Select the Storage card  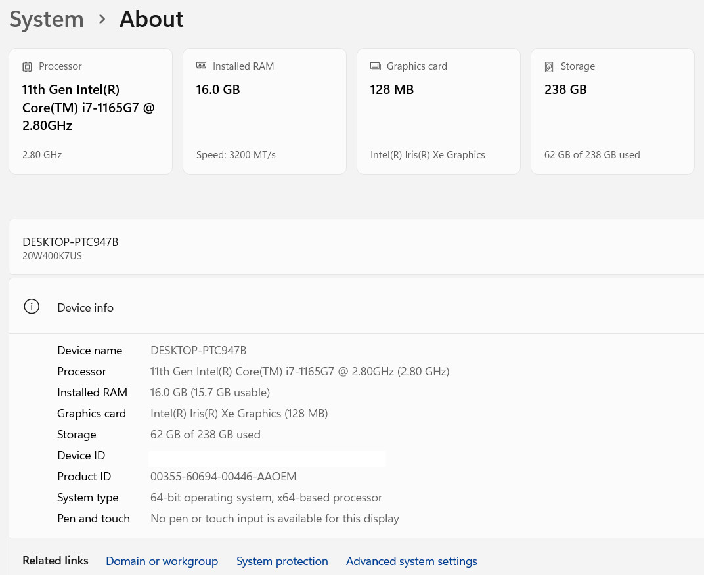613,112
